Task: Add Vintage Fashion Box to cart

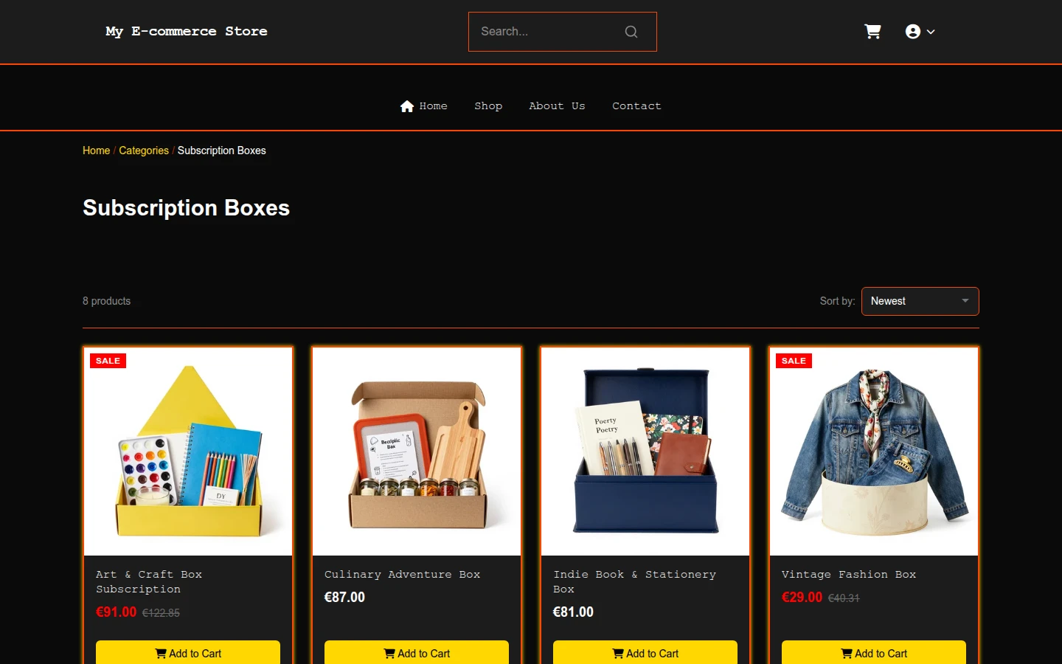Action: 874,653
